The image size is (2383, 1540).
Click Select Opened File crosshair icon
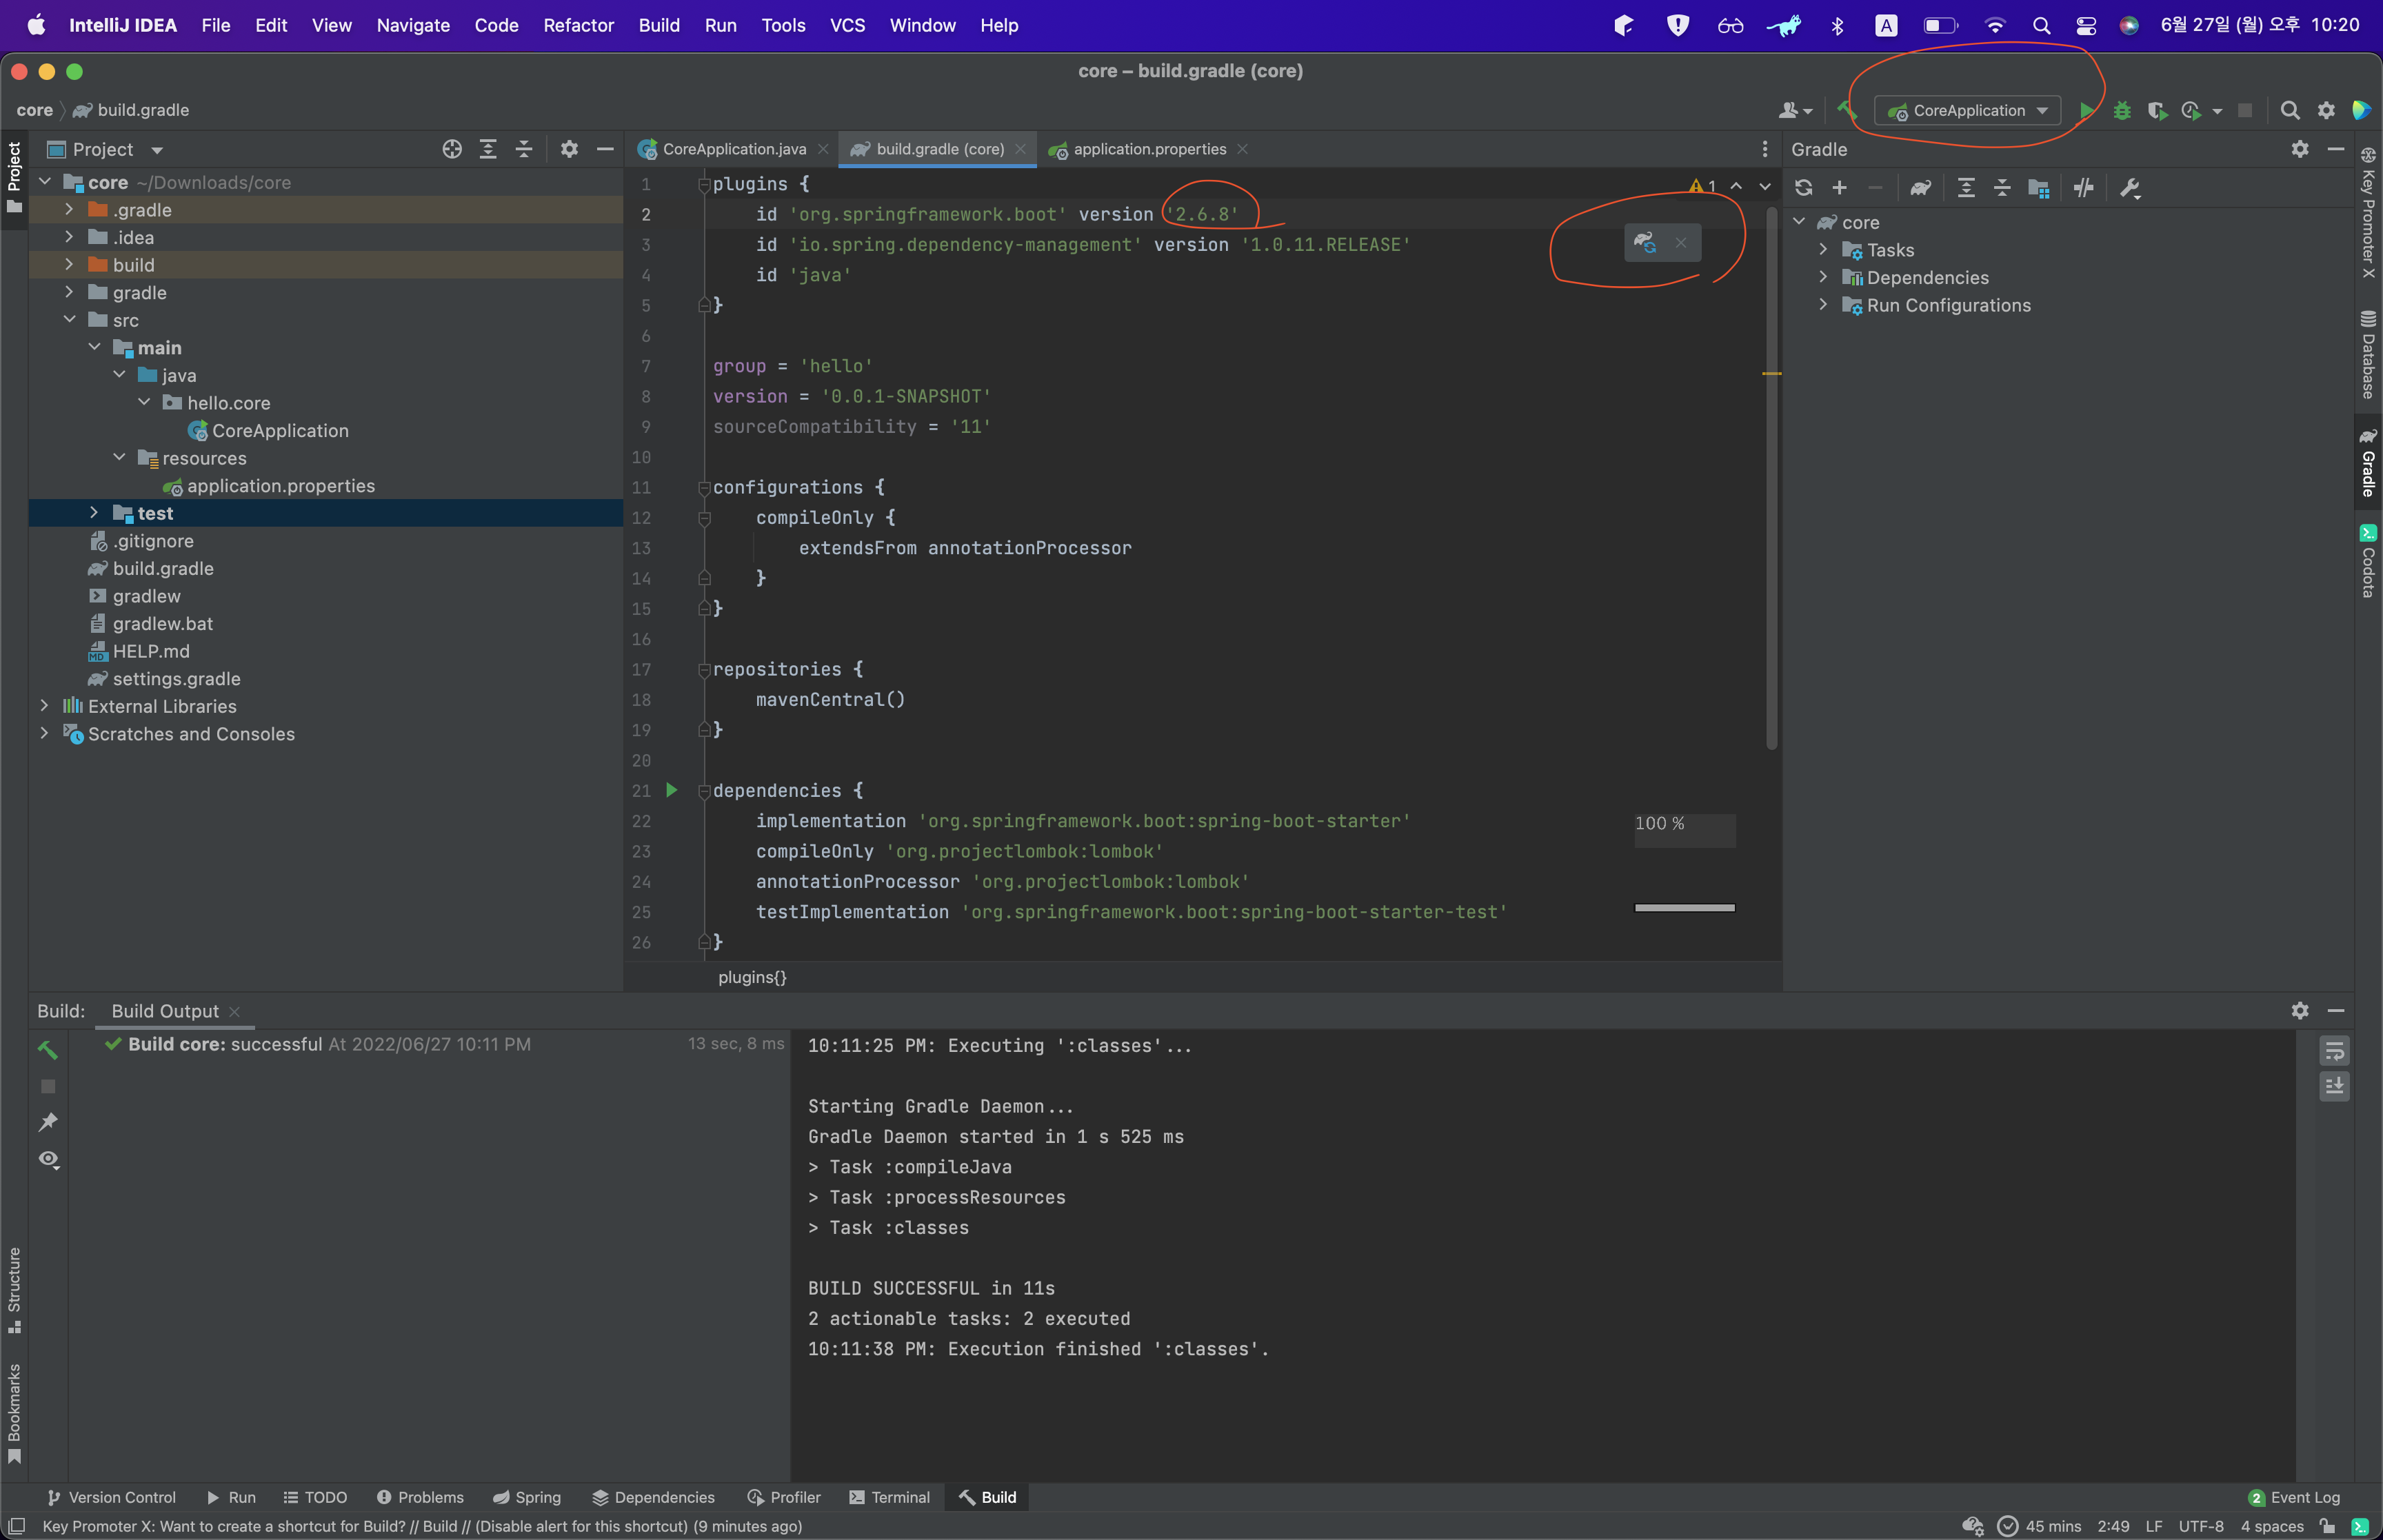452,149
